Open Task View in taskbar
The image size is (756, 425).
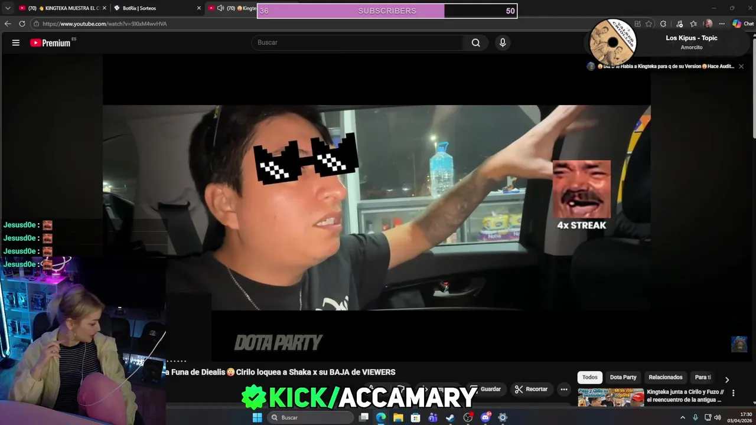click(x=364, y=417)
